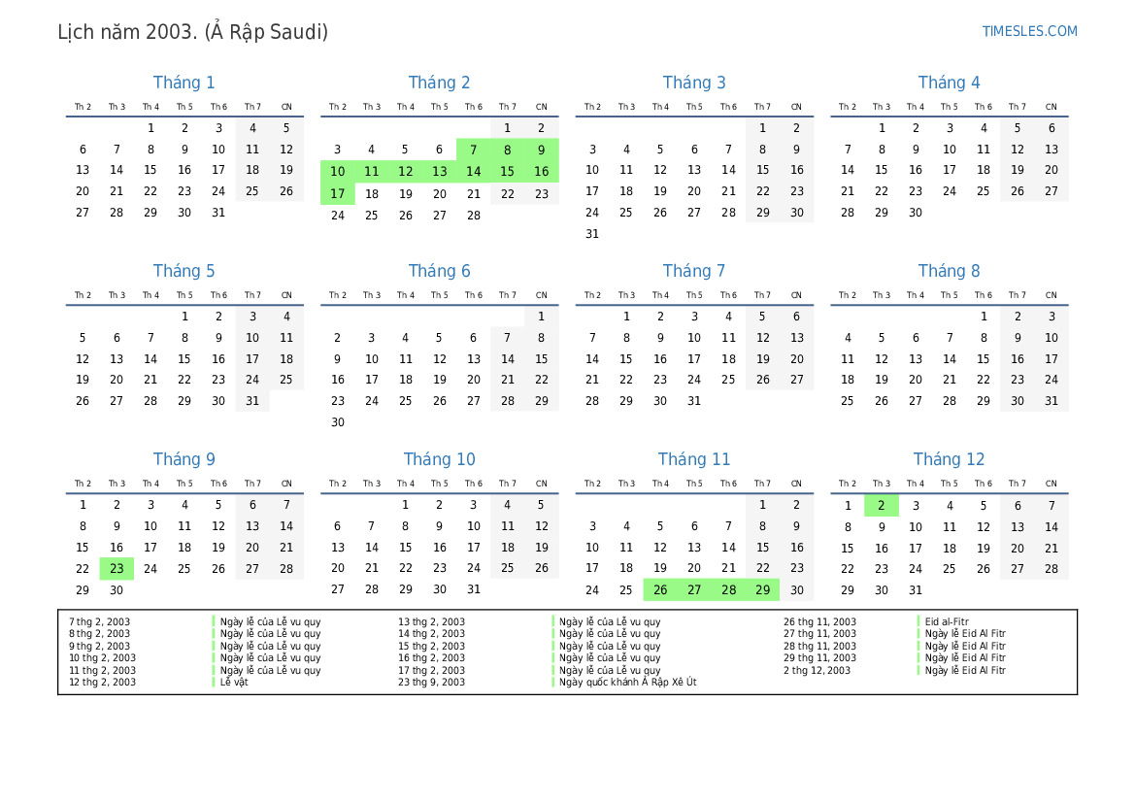
Task: Select the Lễ vật legend entry
Action: 234,683
